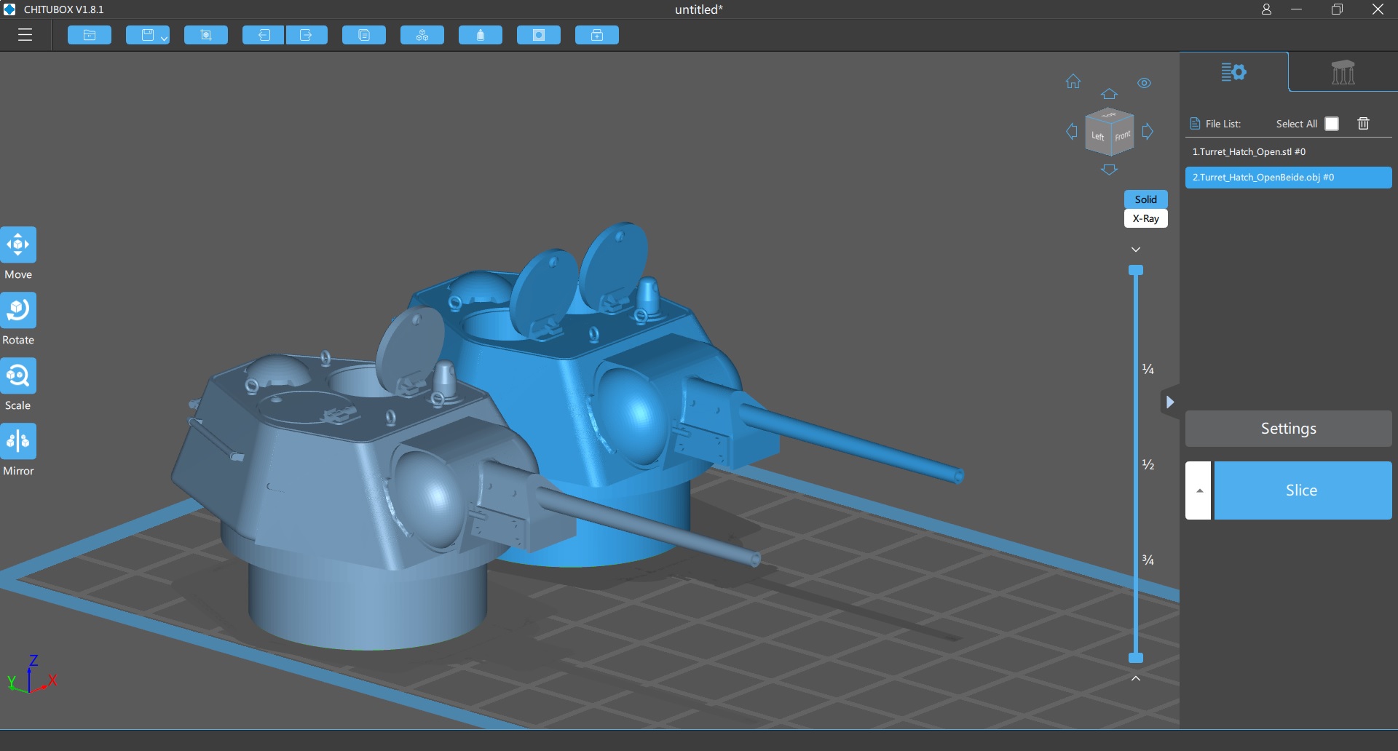Toggle the eye perspective view icon
This screenshot has height=751, width=1398.
tap(1145, 83)
